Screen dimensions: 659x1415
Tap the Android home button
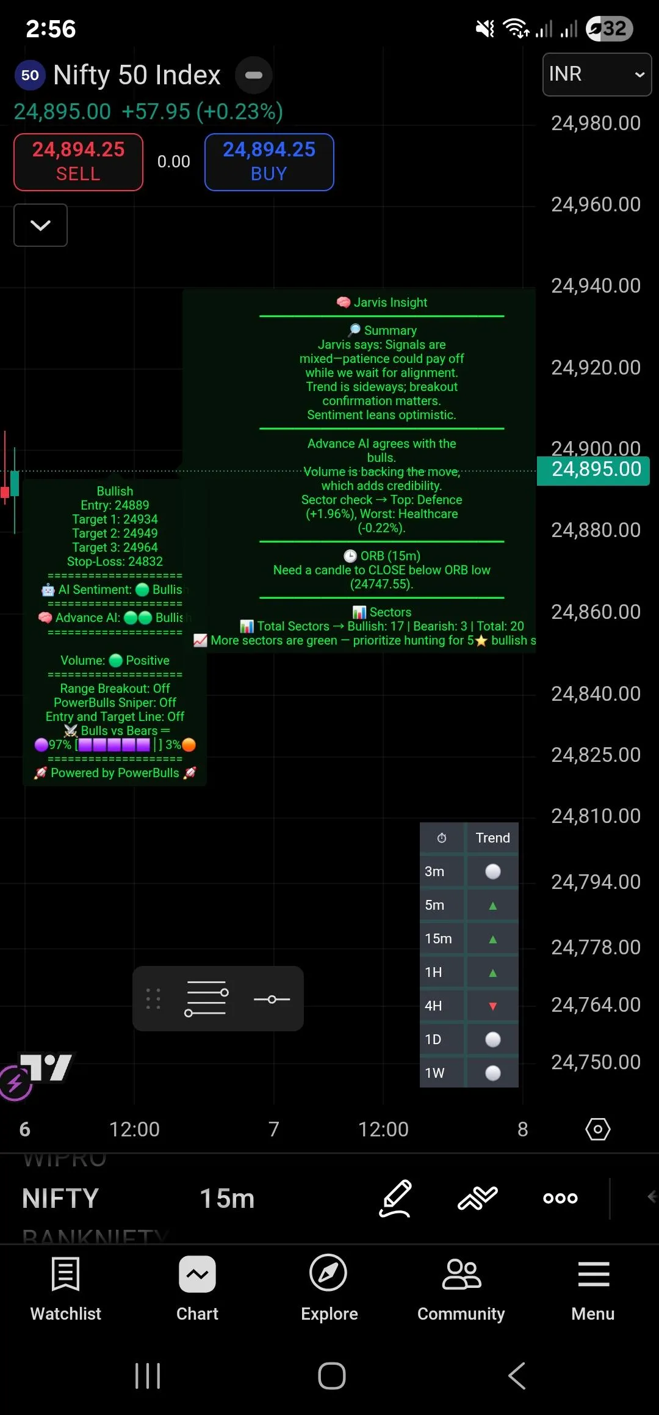tap(331, 1376)
